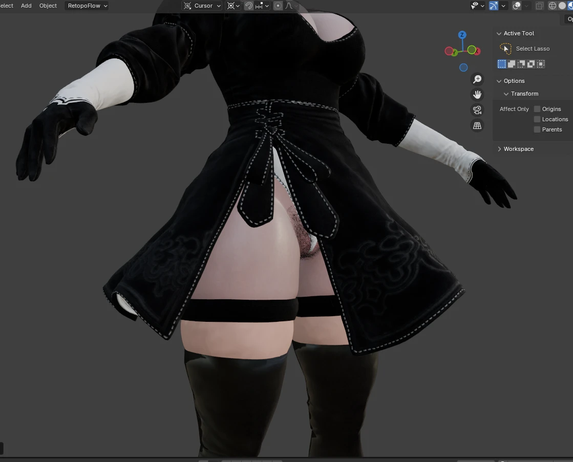Choose Set a New Selection mode icon

tap(502, 64)
